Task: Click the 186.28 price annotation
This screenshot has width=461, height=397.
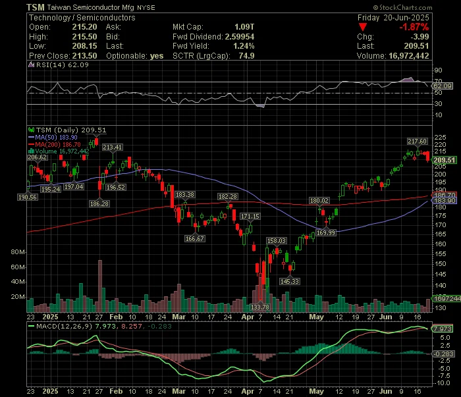Action: click(x=99, y=203)
